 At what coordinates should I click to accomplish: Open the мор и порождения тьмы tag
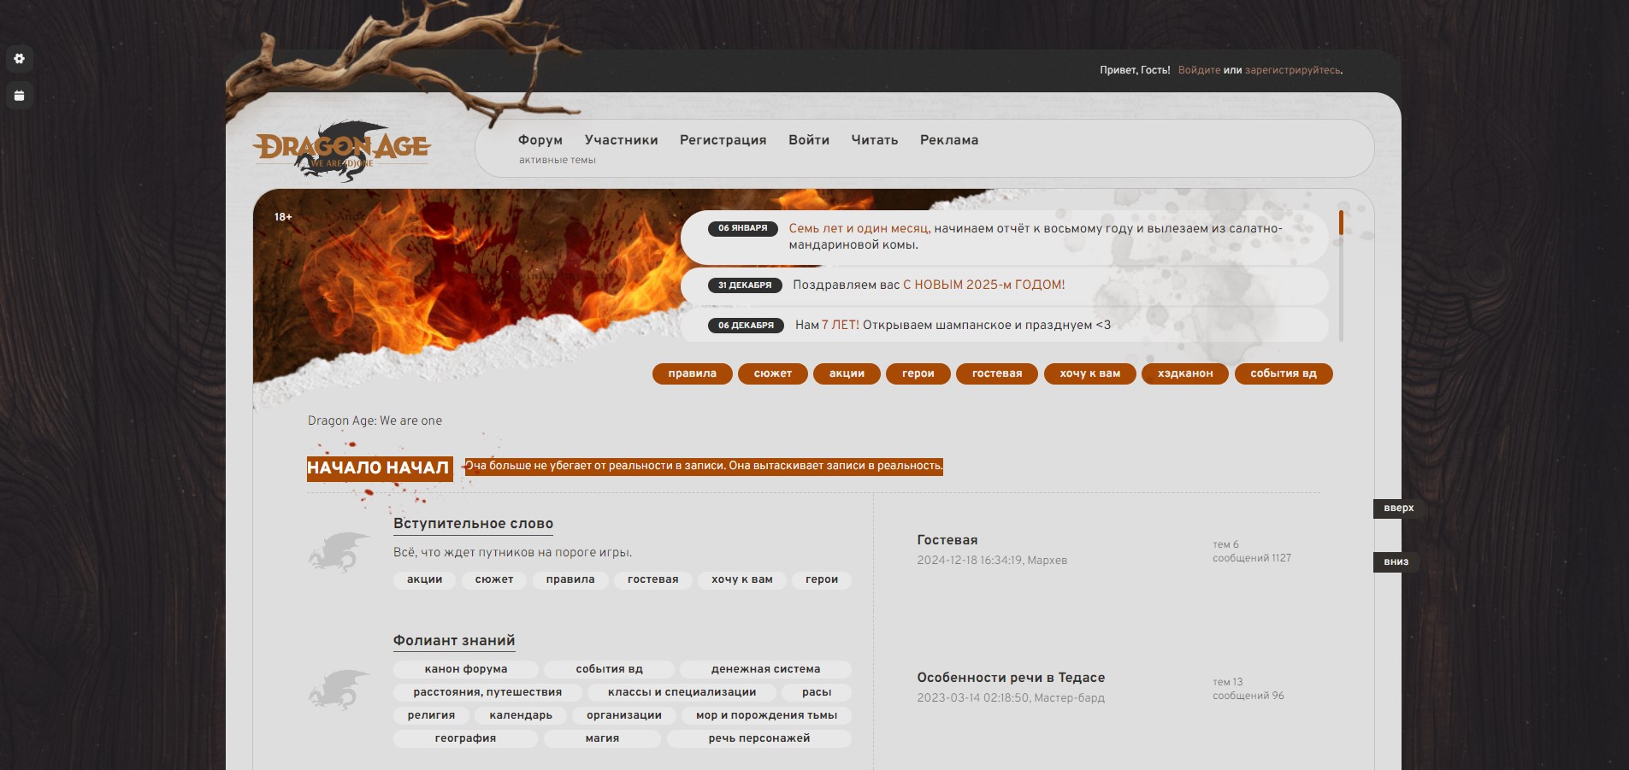(x=766, y=715)
